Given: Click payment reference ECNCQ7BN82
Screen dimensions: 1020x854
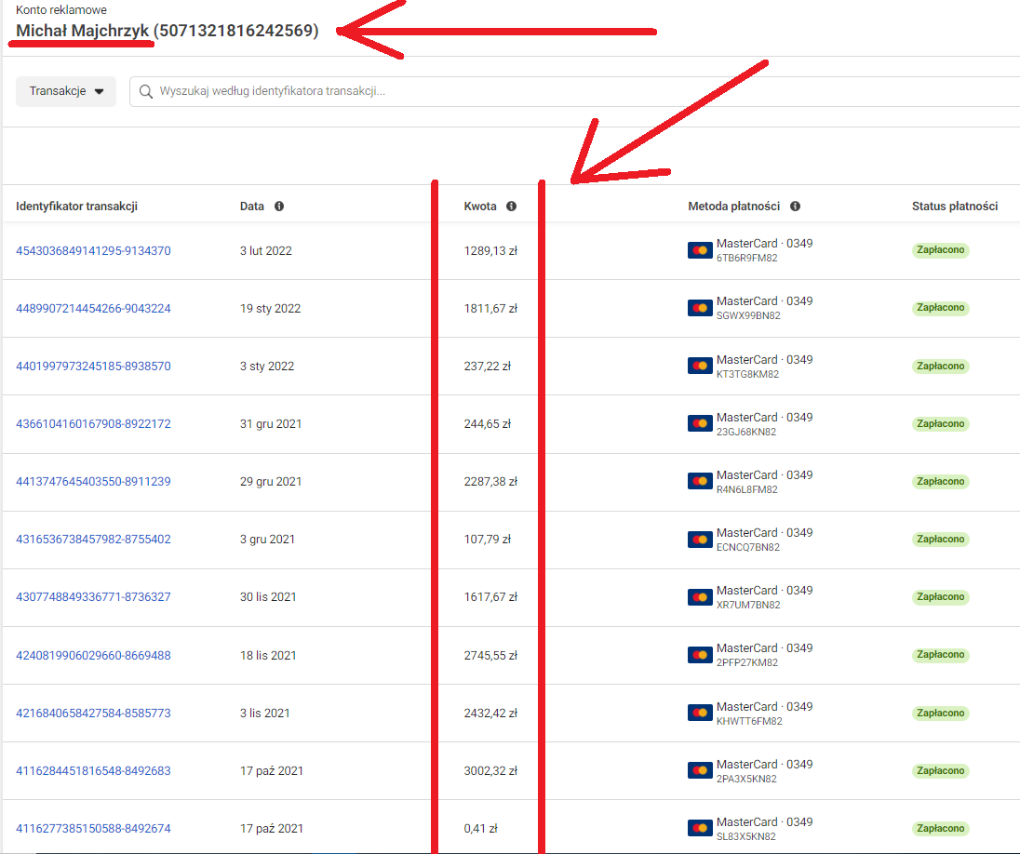Looking at the screenshot, I should (748, 547).
